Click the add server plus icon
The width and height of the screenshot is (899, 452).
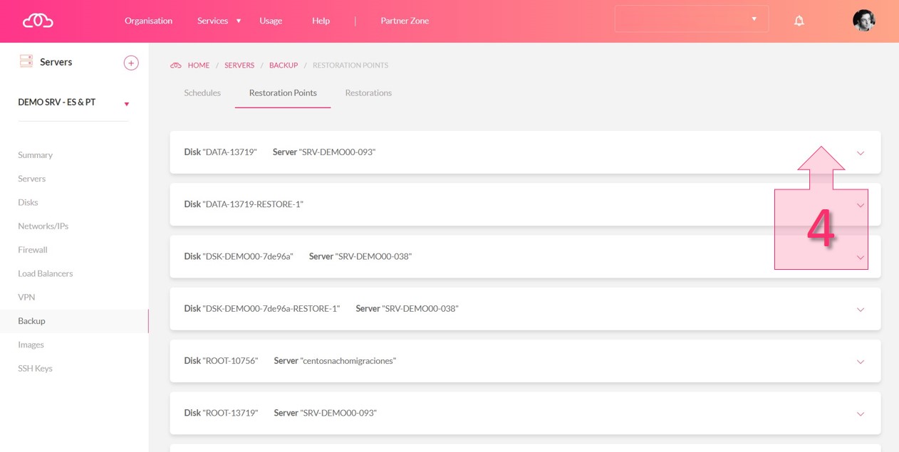131,63
